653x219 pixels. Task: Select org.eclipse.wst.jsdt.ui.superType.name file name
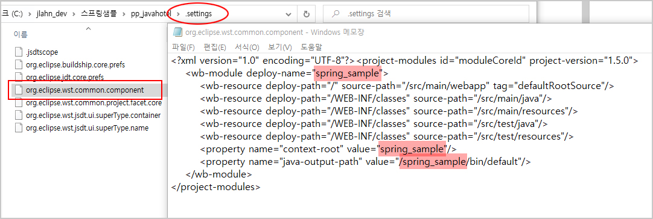click(87, 128)
